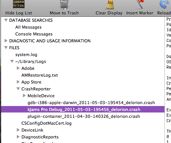The width and height of the screenshot is (171, 143).
Task: Select the App Store folder name
Action: [31, 82]
